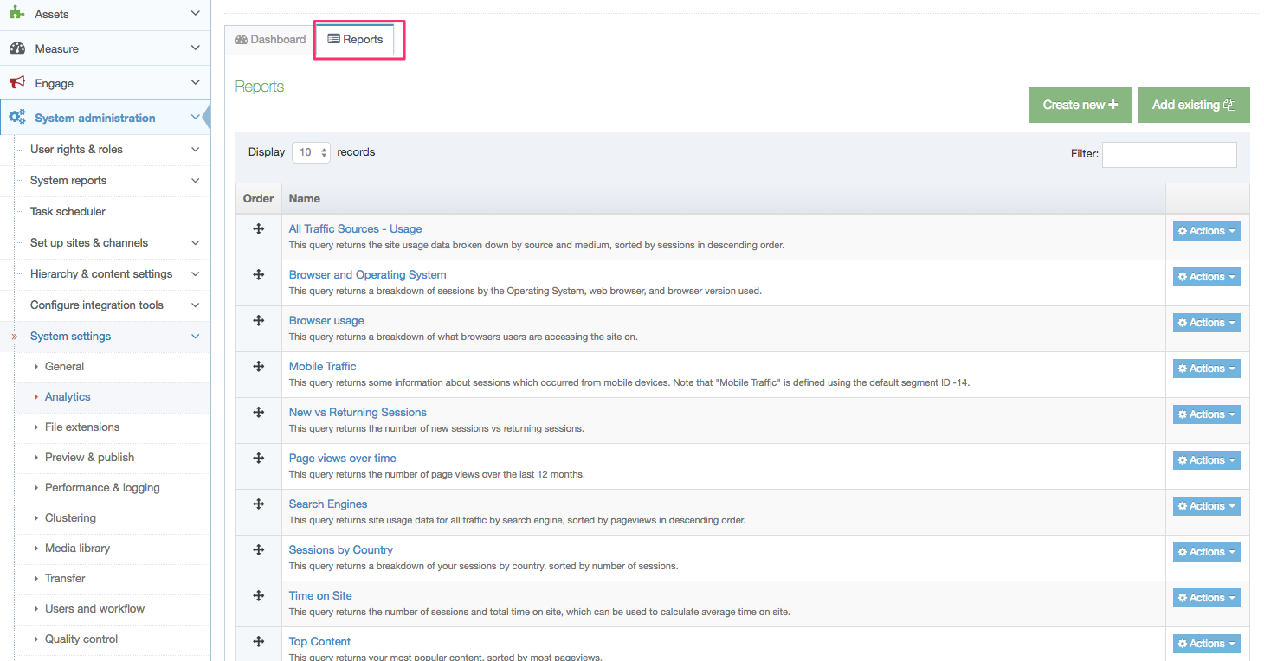Click the System administration gears icon
This screenshot has width=1264, height=661.
click(16, 118)
